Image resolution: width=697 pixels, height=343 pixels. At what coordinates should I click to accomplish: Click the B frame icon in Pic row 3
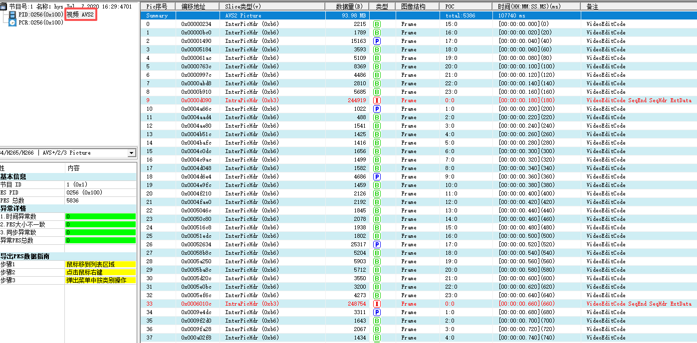pos(377,49)
